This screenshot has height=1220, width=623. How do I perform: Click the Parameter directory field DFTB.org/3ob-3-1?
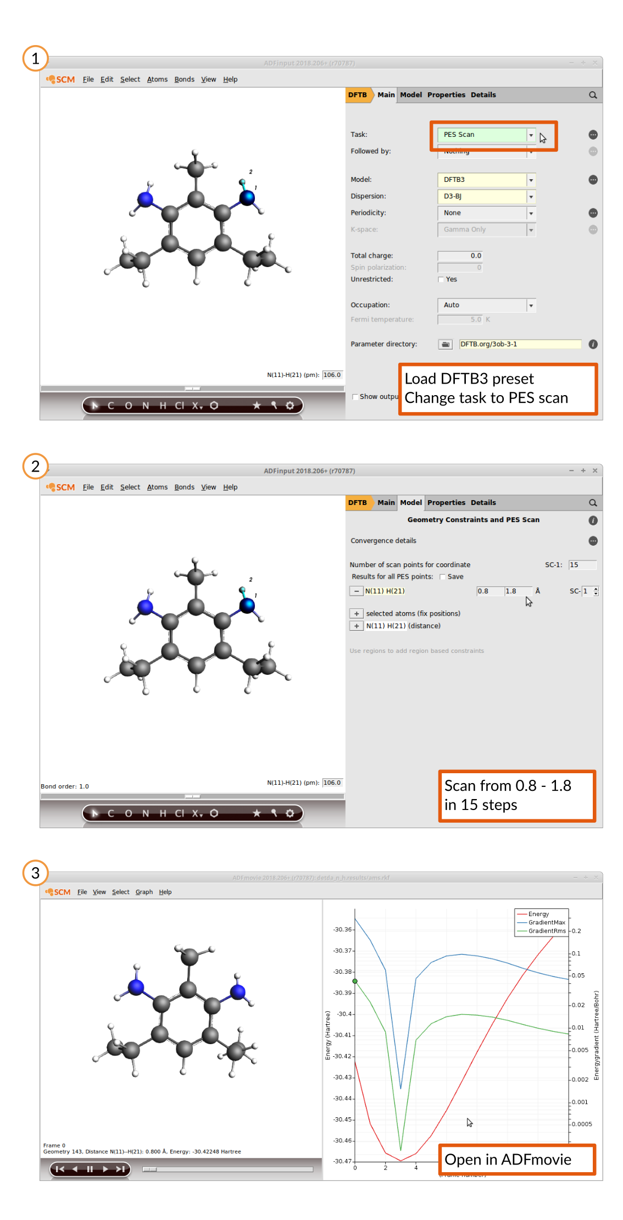[x=520, y=345]
